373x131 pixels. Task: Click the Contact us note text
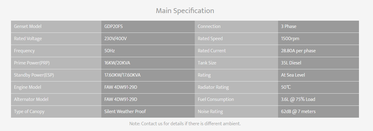pyautogui.click(x=185, y=124)
